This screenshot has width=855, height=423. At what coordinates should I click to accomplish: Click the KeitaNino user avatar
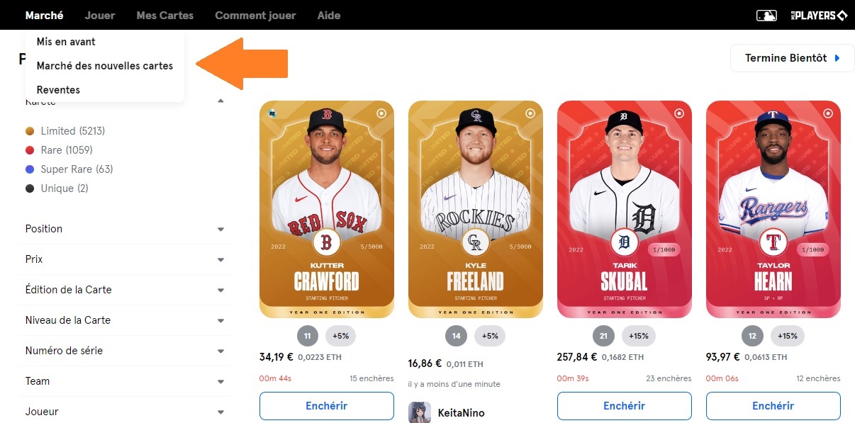pyautogui.click(x=420, y=412)
